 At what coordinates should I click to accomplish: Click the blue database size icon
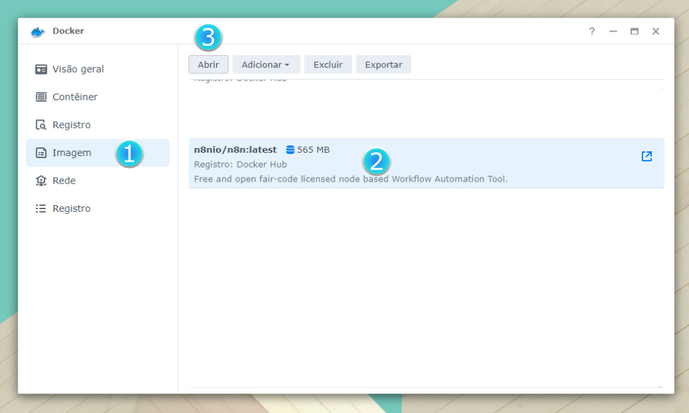click(x=290, y=149)
